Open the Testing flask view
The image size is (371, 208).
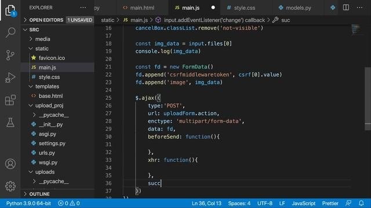coord(10,122)
